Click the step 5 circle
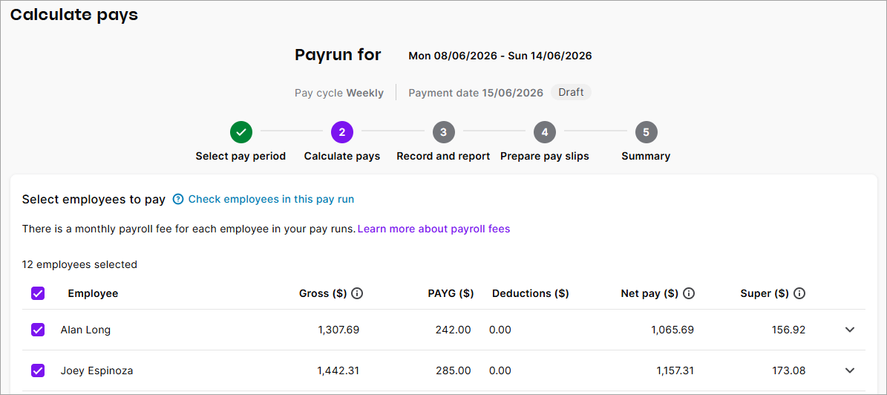This screenshot has height=395, width=887. (646, 132)
